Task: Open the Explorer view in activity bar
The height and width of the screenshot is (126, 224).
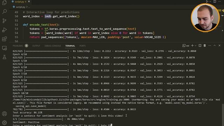Action: [5, 2]
